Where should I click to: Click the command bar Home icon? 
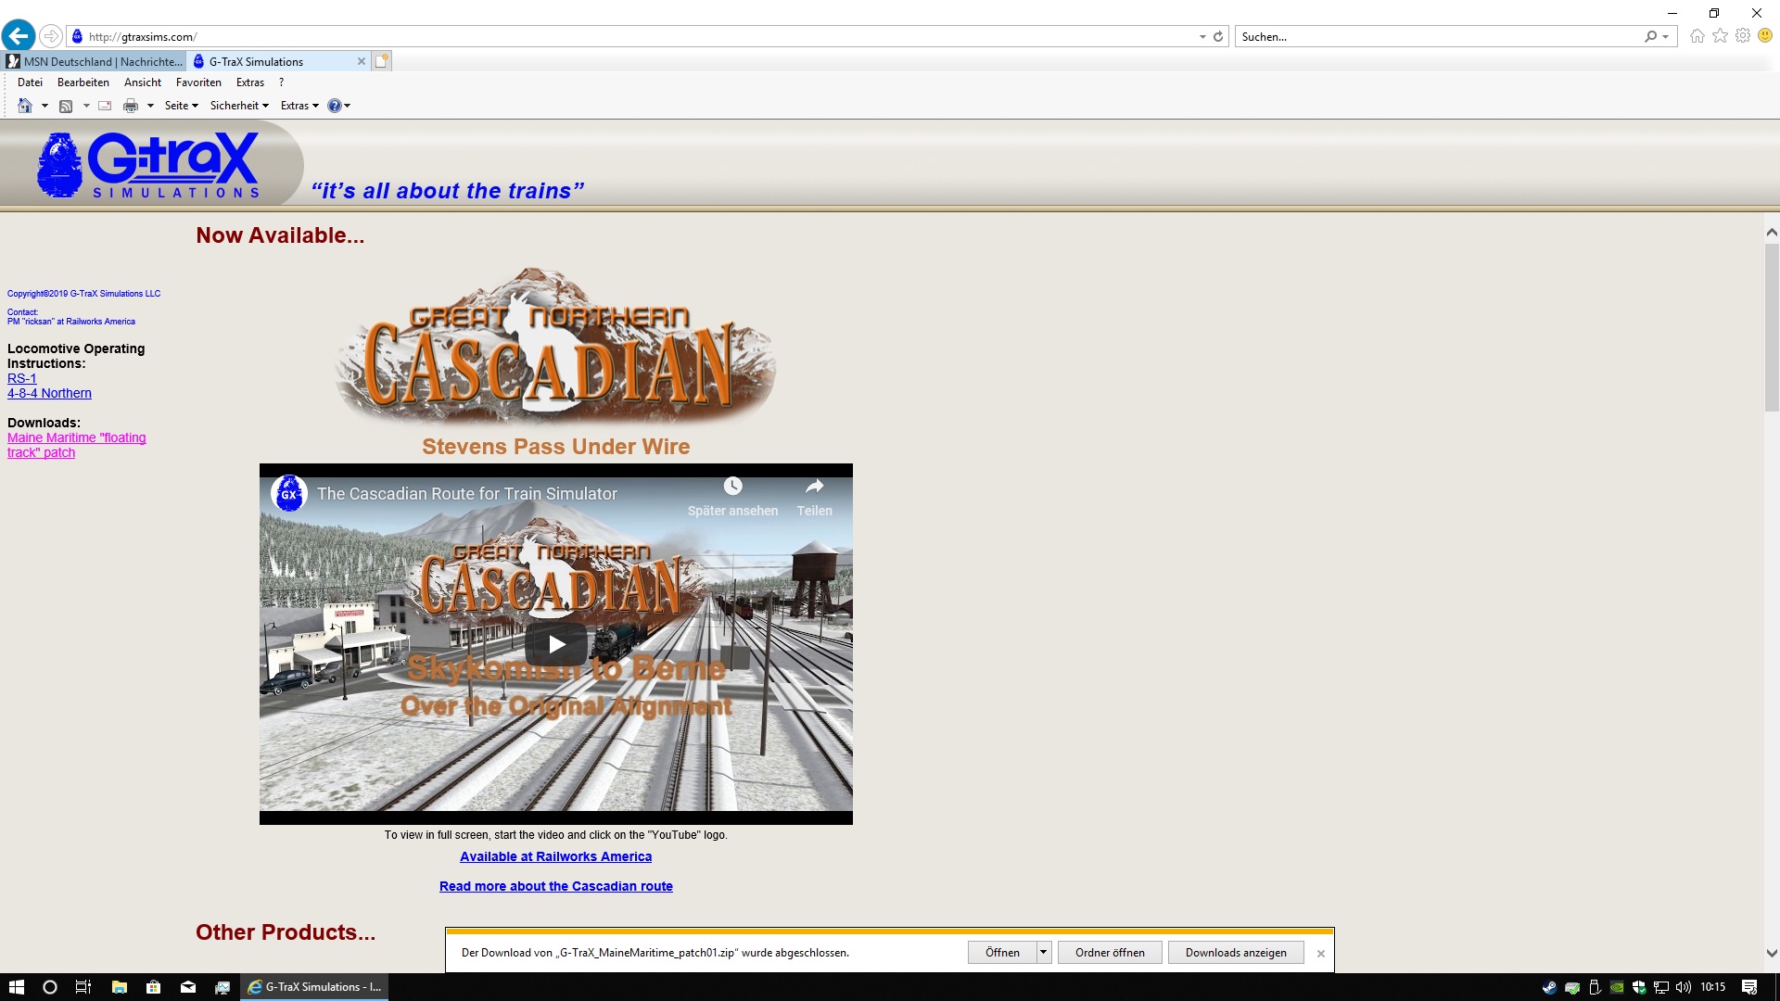[25, 106]
